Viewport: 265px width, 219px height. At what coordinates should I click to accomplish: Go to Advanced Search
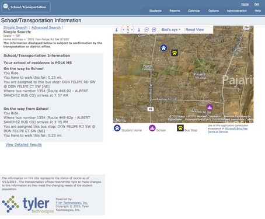46,27
